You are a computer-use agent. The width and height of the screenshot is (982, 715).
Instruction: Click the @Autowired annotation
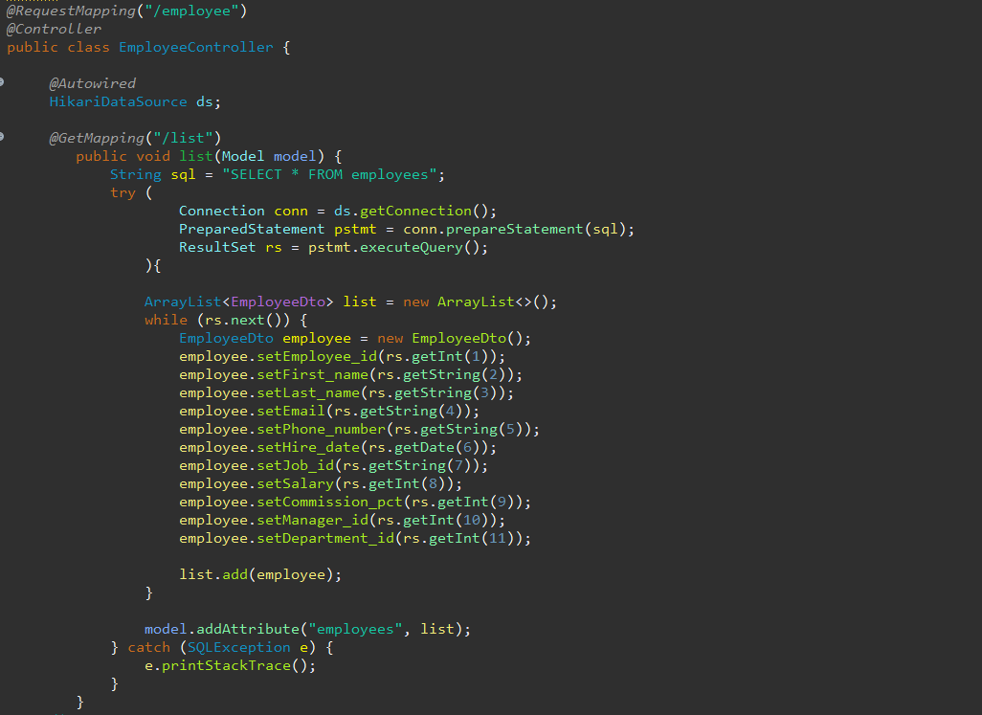(92, 84)
